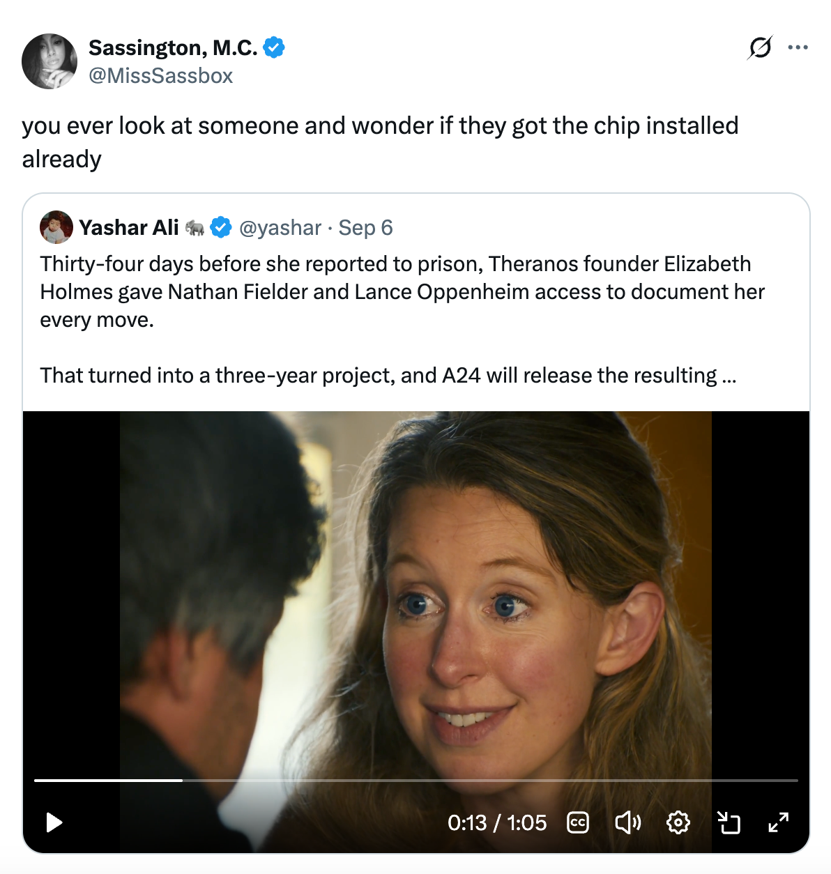This screenshot has height=874, width=831.
Task: Click the elephant emoji beside Yashar Ali
Action: (x=195, y=227)
